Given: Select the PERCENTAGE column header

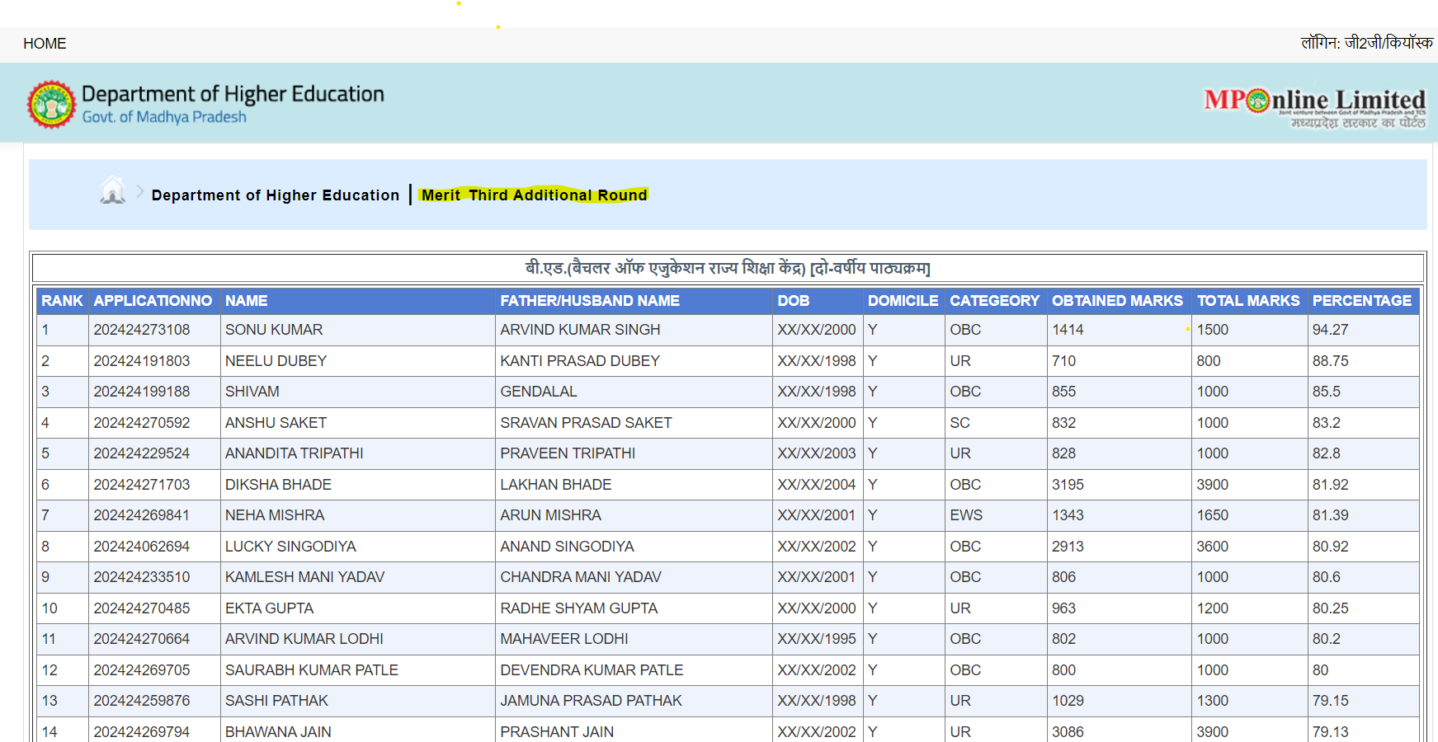Looking at the screenshot, I should click(1362, 301).
